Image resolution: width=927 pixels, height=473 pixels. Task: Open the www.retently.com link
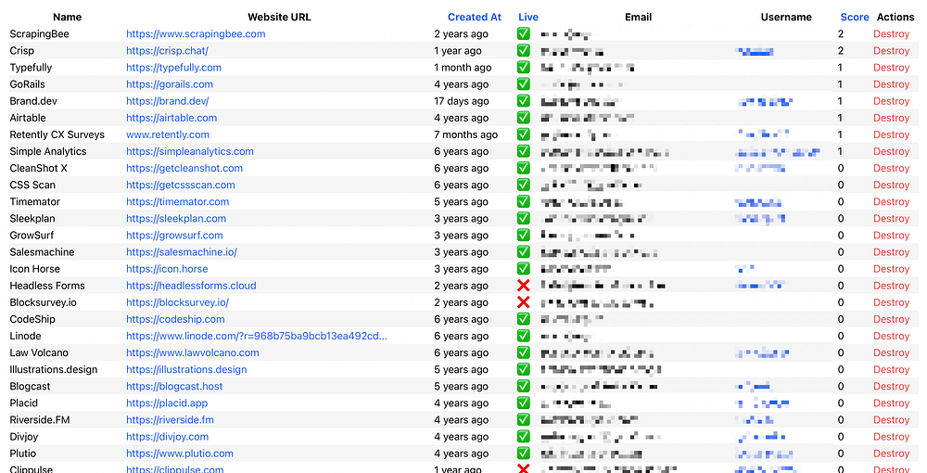(167, 134)
